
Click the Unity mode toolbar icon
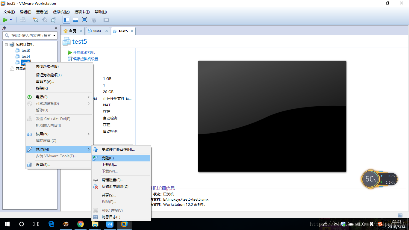coord(93,20)
